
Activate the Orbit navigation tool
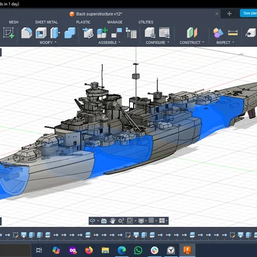(93, 220)
